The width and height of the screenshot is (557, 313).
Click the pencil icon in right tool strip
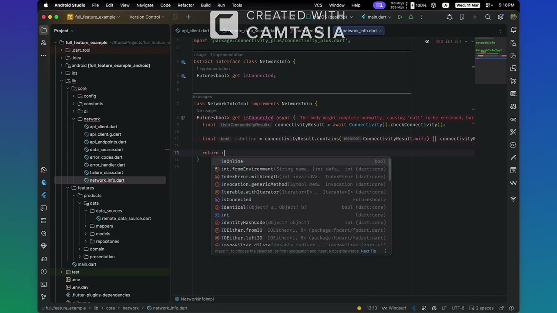[x=513, y=157]
